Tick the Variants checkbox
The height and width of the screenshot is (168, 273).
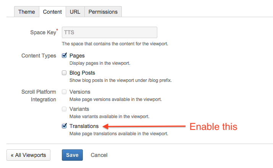pos(64,109)
